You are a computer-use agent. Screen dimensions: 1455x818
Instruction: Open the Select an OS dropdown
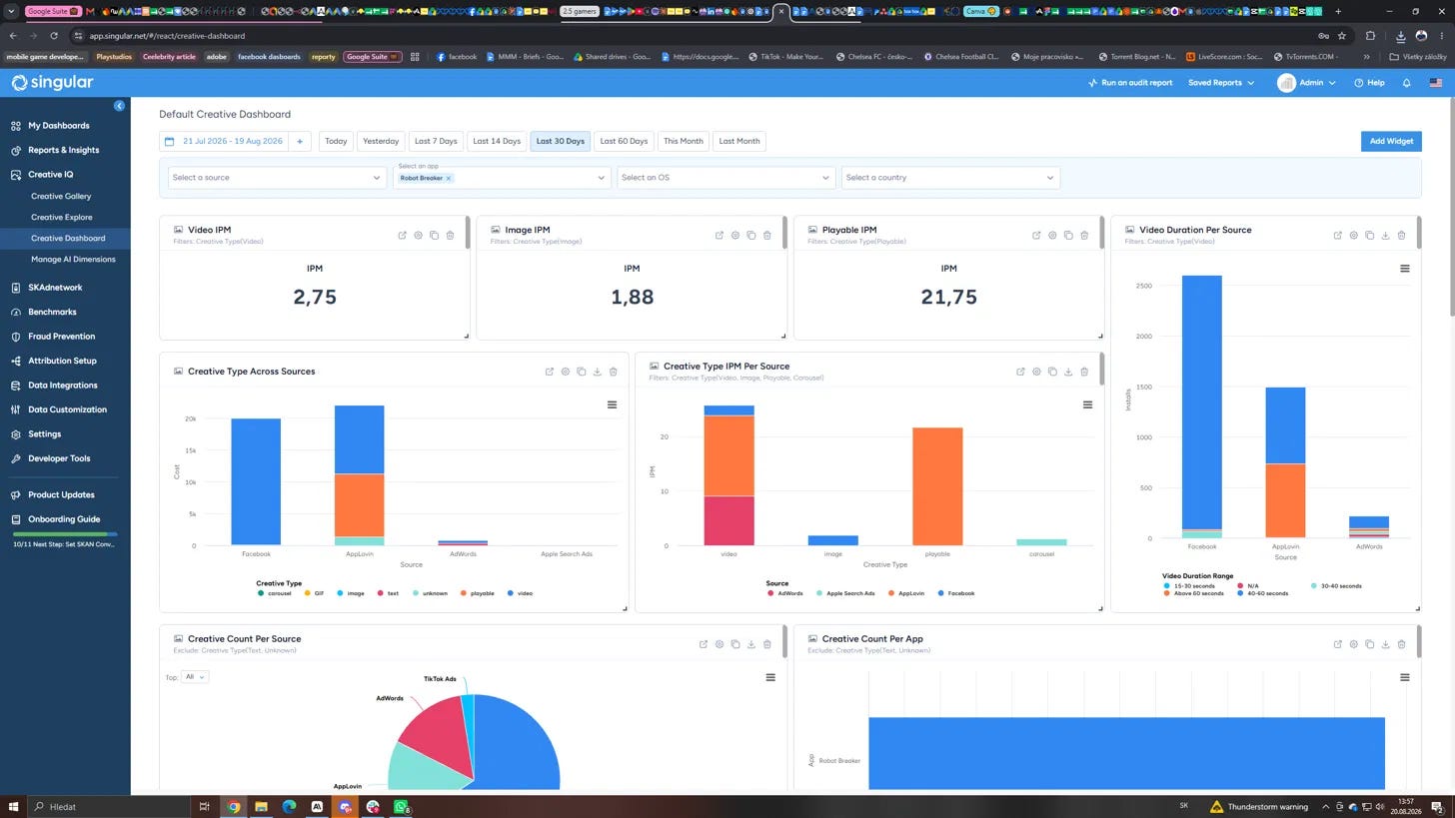point(726,178)
